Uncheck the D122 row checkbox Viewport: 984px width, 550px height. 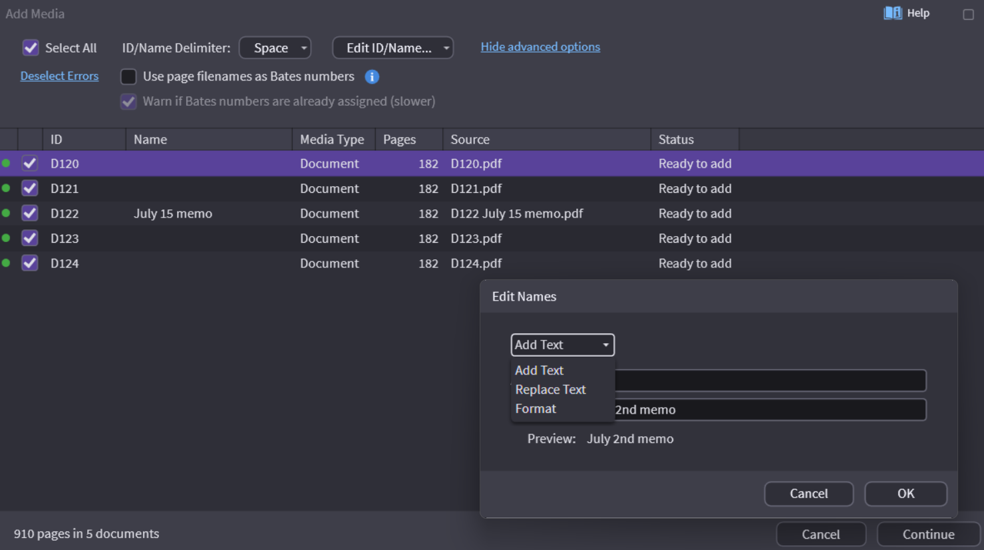[x=30, y=213]
